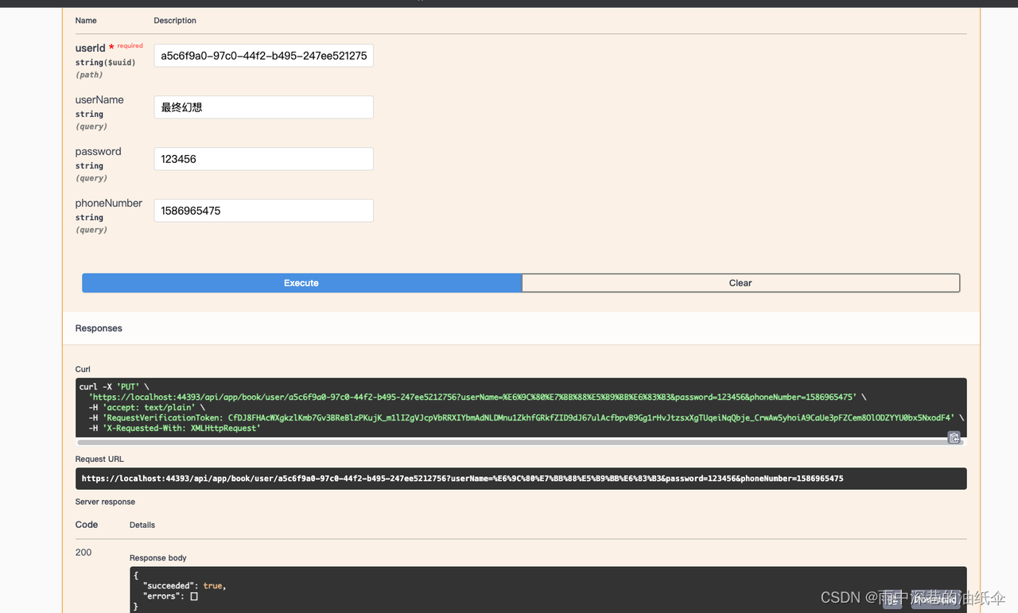Screen dimensions: 1018x613
Task: Click the Name column header
Action: pos(86,20)
